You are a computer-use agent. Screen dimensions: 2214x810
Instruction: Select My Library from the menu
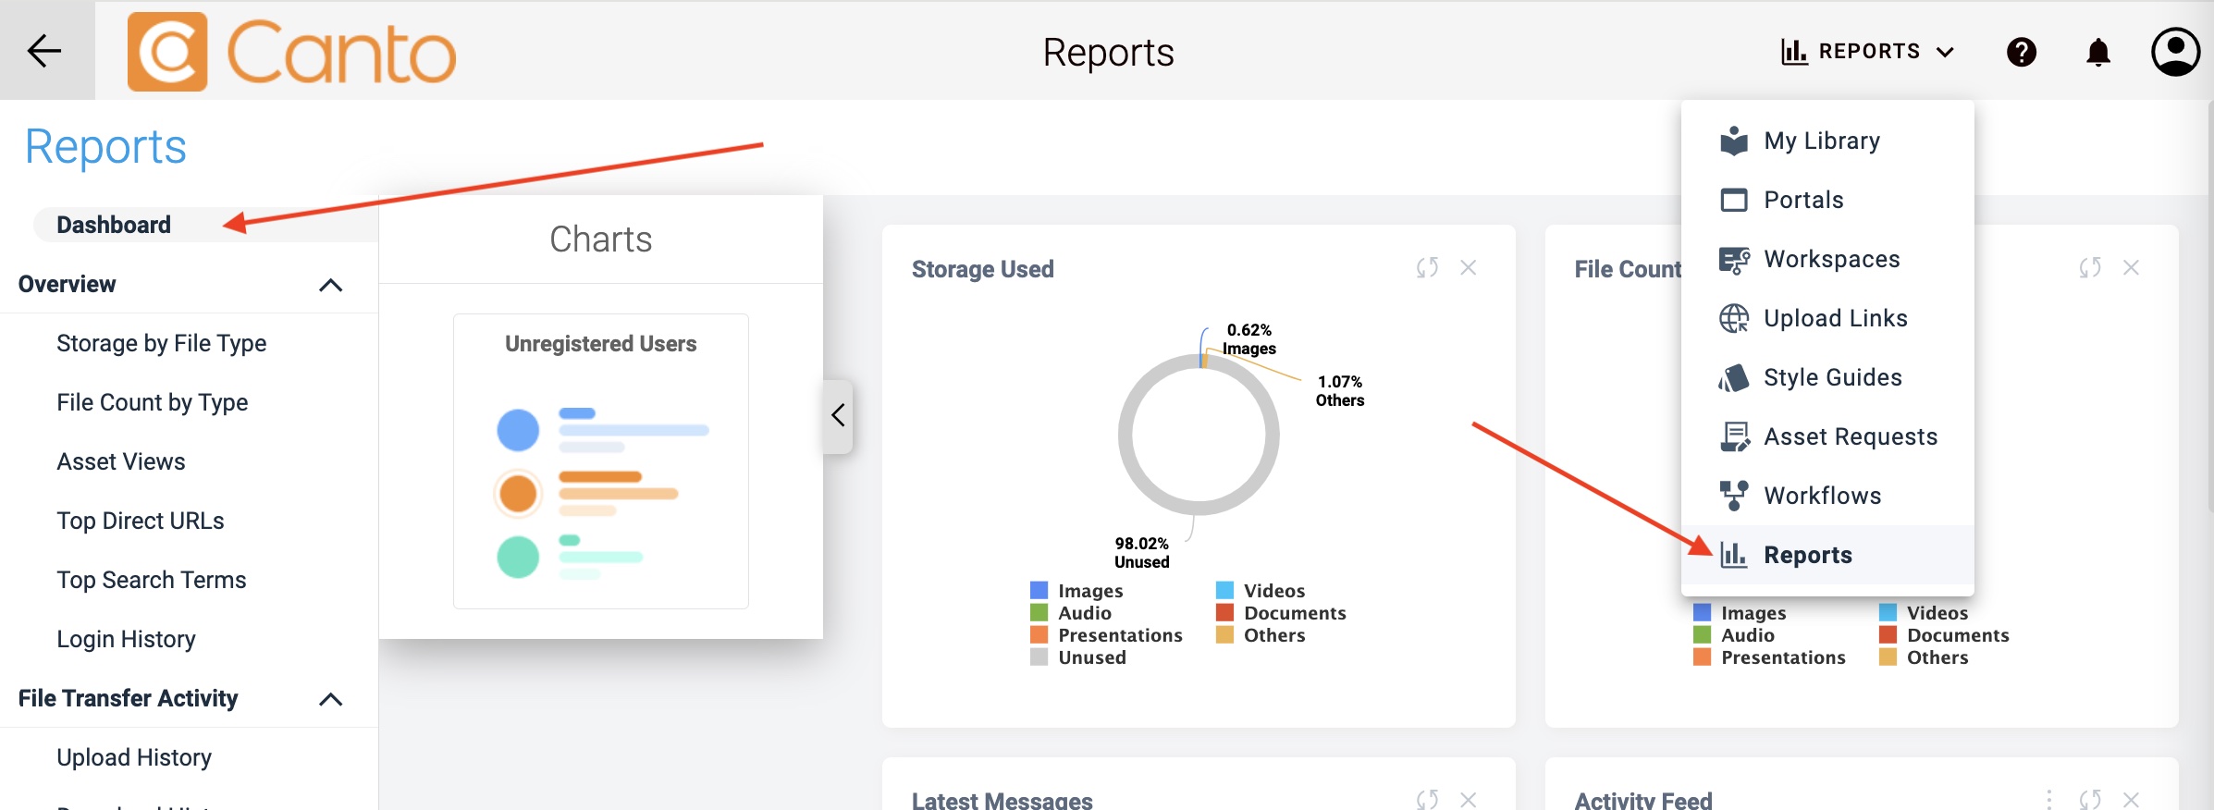[x=1827, y=141]
